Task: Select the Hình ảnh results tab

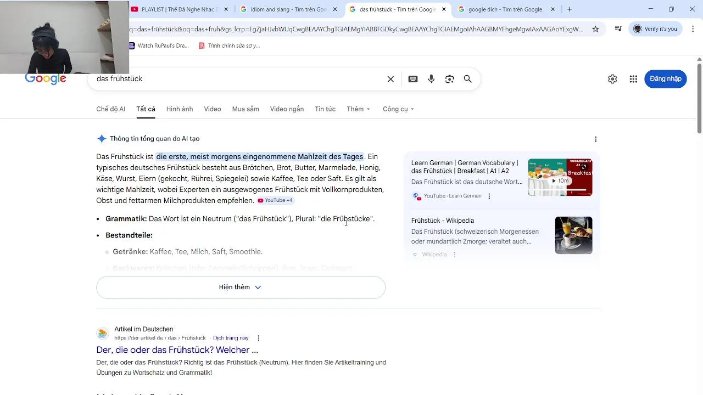Action: (180, 109)
